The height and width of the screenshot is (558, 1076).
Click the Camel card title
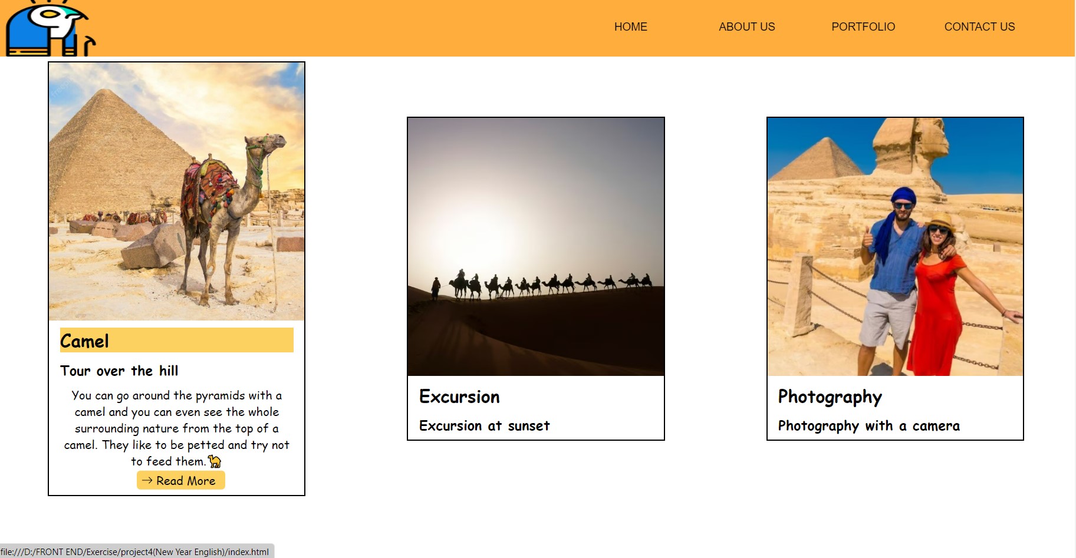(x=84, y=341)
